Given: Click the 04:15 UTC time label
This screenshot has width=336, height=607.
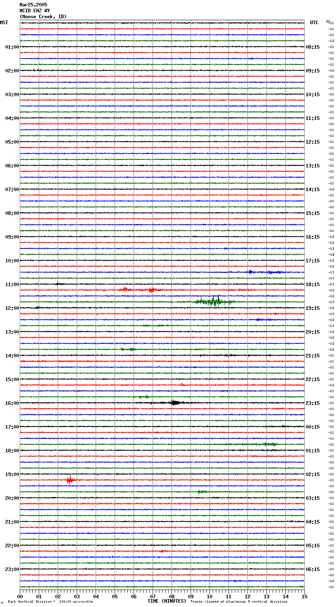Looking at the screenshot, I should [313, 522].
